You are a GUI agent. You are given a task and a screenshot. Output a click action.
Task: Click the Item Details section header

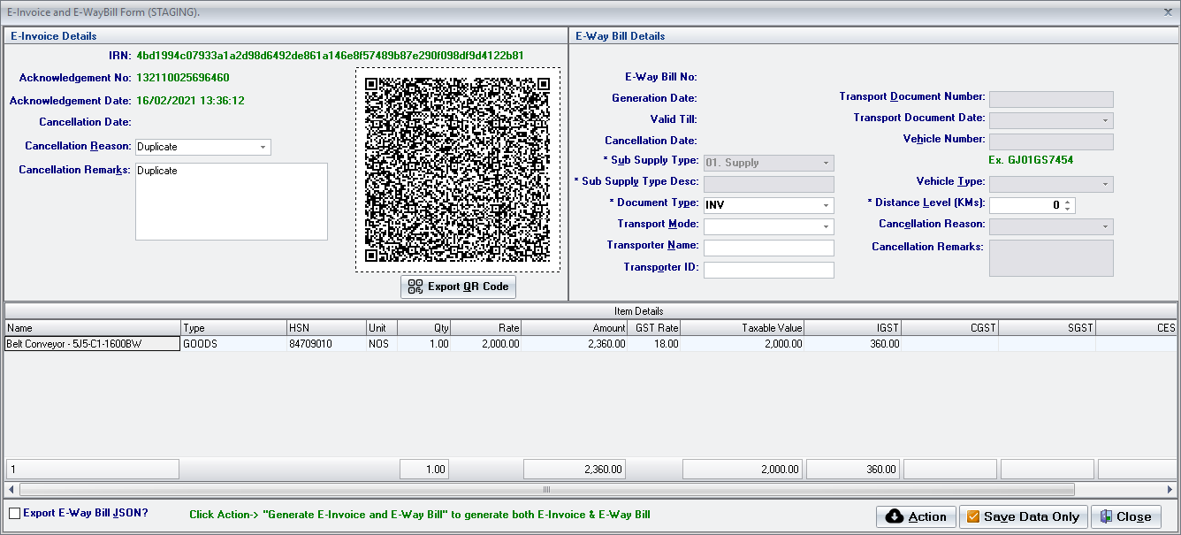tap(590, 311)
